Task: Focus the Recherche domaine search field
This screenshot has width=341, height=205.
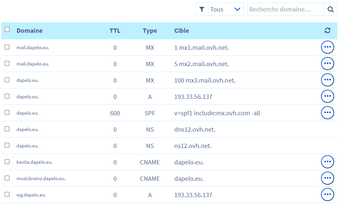Action: click(285, 9)
